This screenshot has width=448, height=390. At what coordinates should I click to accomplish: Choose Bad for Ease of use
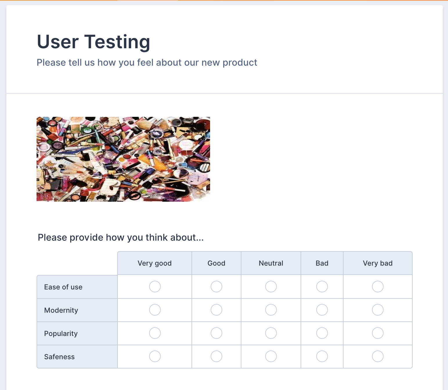point(322,287)
